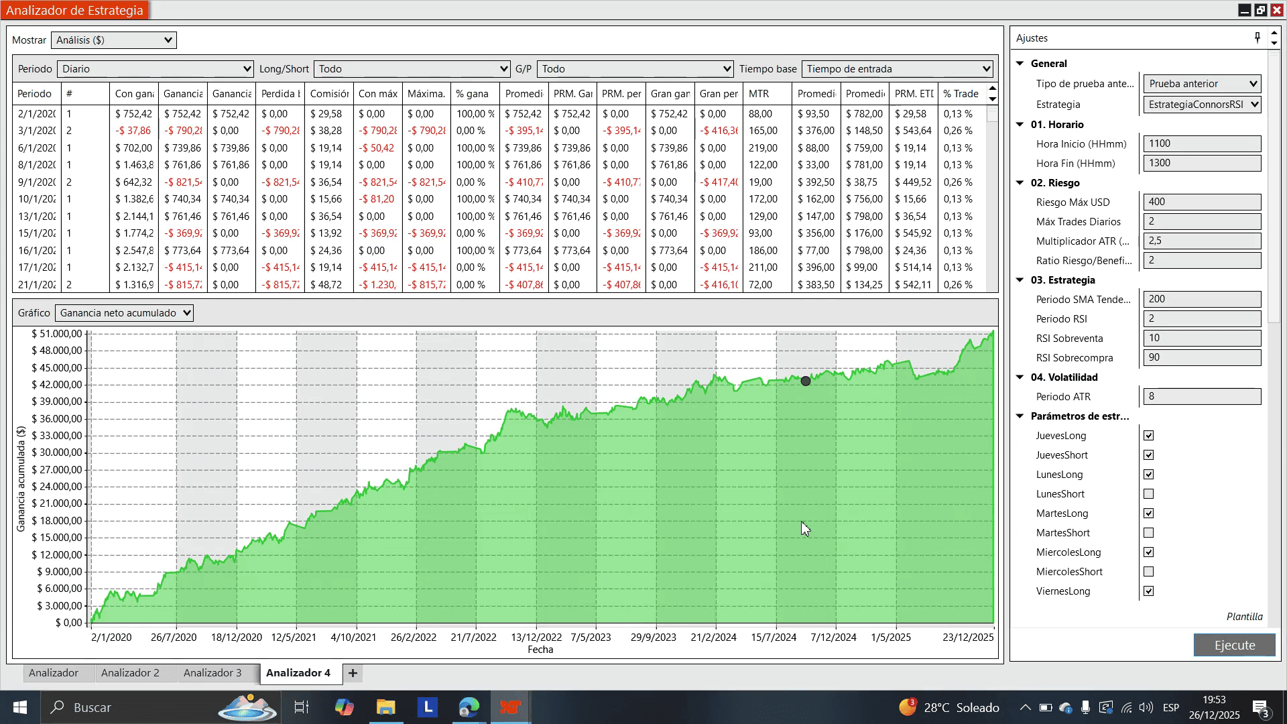The image size is (1287, 724).
Task: Open Microsoft Edge from the taskbar
Action: [x=469, y=707]
